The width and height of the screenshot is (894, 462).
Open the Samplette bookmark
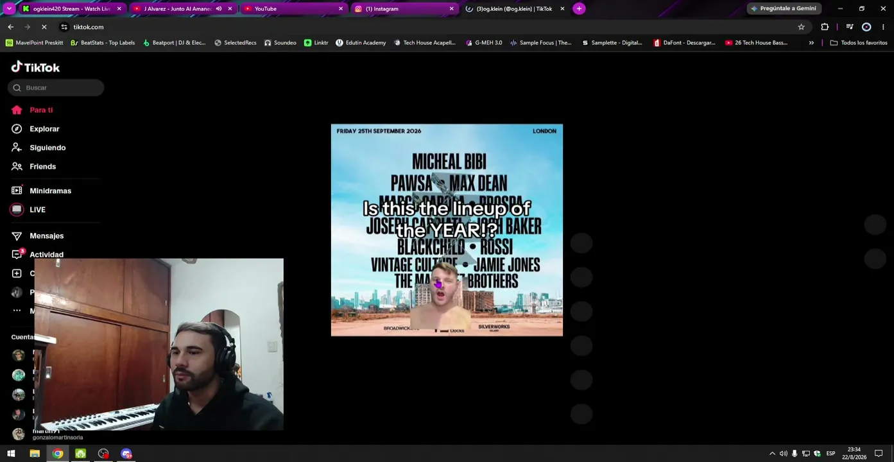pyautogui.click(x=612, y=43)
